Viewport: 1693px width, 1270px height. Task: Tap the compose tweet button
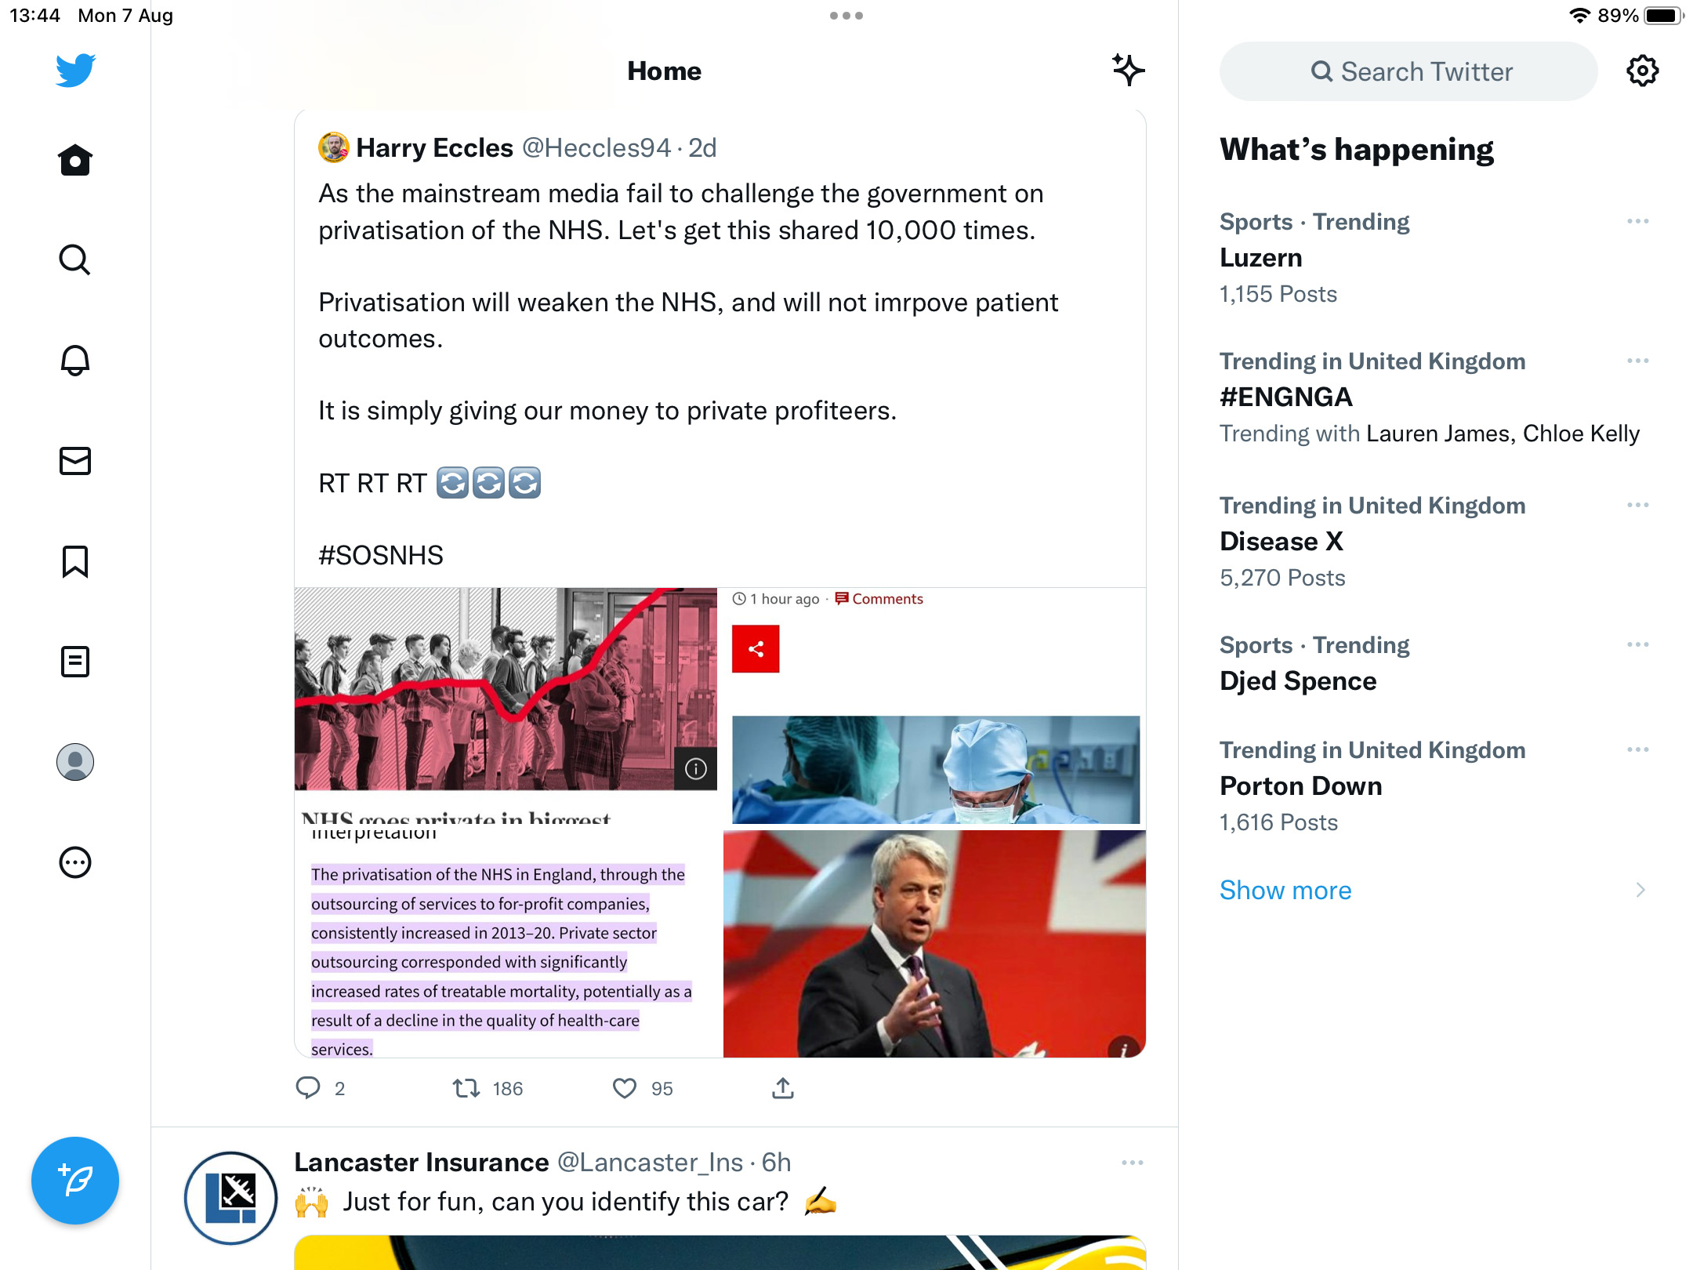tap(75, 1180)
